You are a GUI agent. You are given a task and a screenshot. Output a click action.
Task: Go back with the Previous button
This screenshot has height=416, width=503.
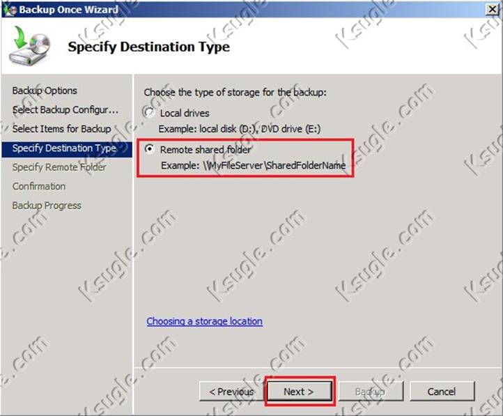231,392
